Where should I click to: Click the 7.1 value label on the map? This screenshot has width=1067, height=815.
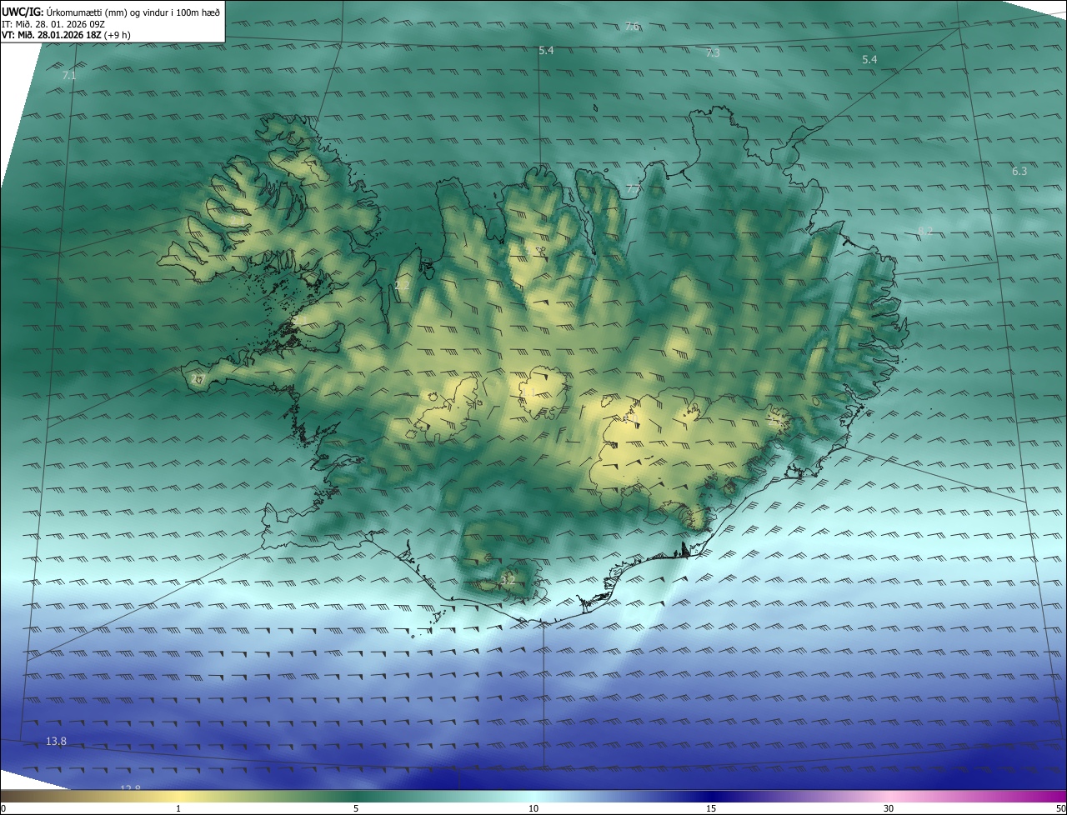click(x=69, y=76)
